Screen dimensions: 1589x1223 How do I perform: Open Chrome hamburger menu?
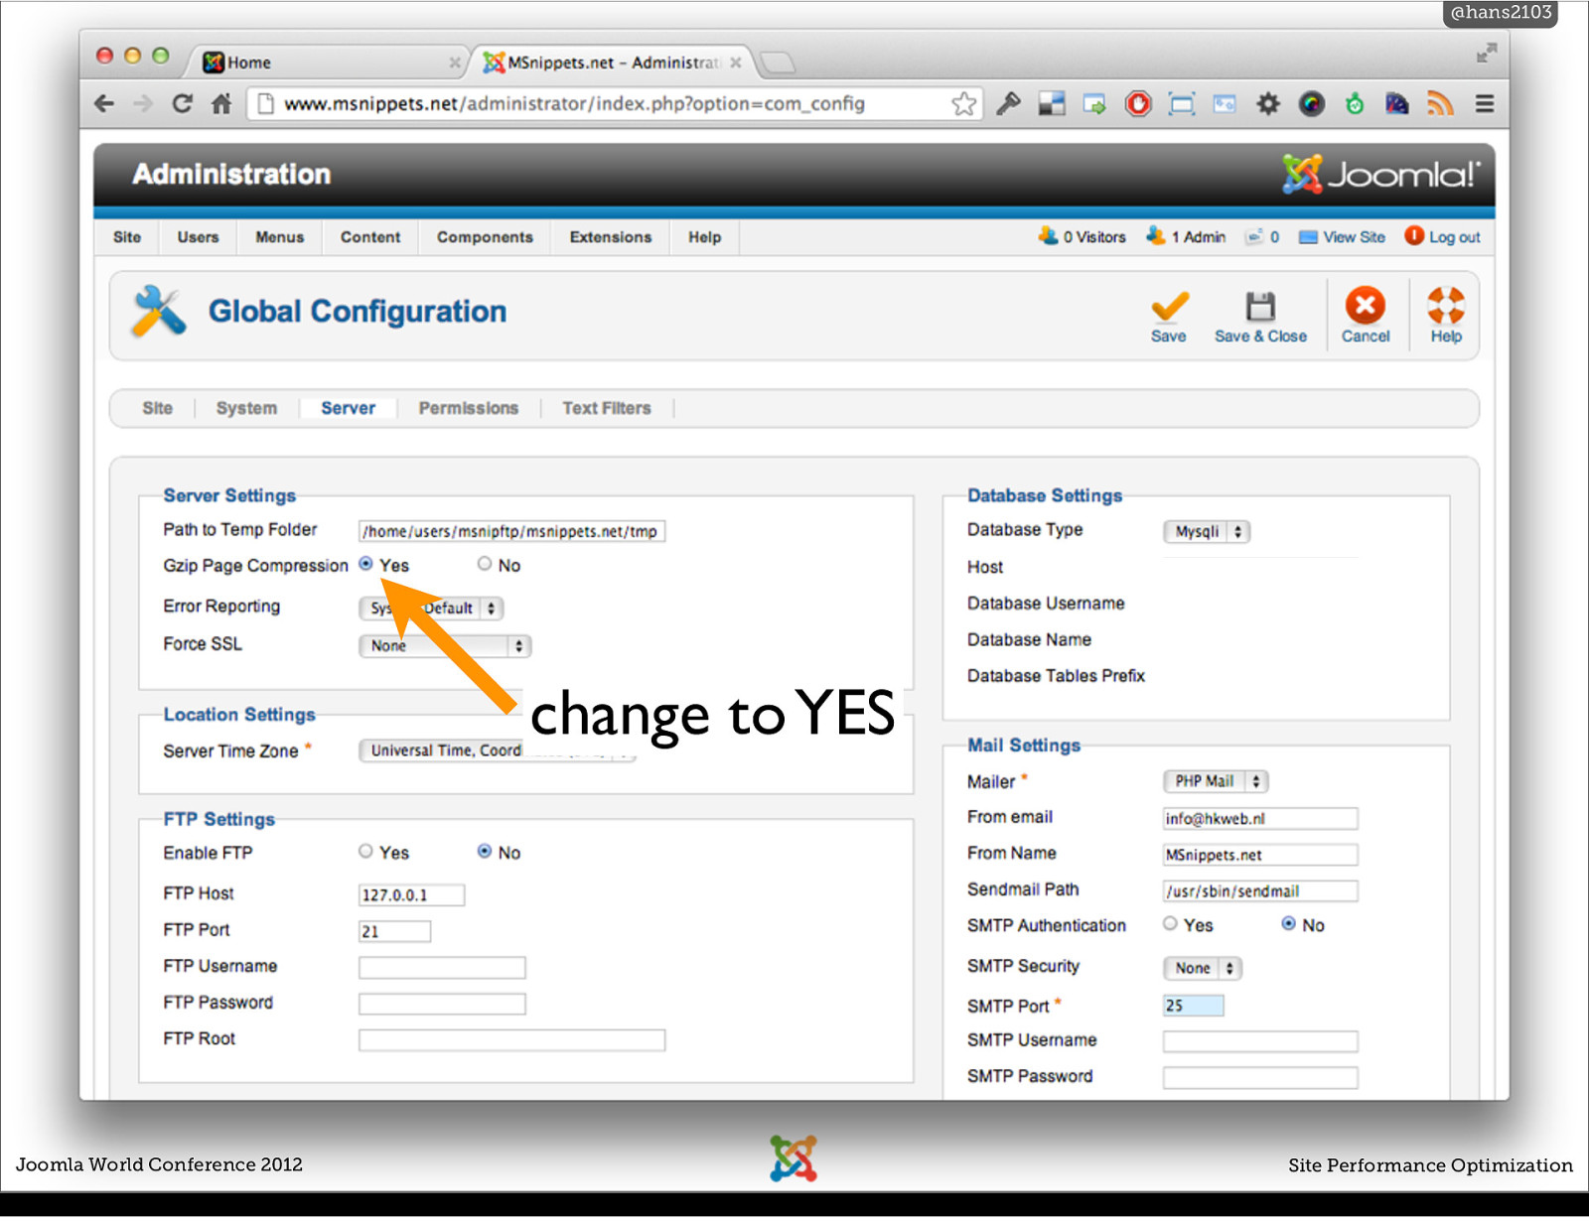pyautogui.click(x=1484, y=103)
